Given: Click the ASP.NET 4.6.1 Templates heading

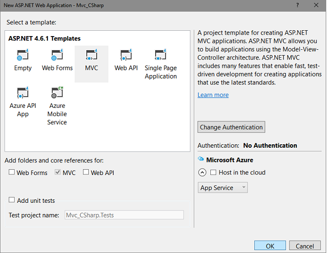Looking at the screenshot, I should tap(44, 39).
